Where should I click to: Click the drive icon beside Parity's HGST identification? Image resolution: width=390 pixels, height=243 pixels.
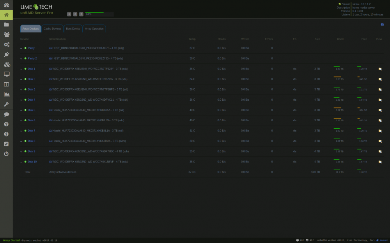[x=50, y=48]
